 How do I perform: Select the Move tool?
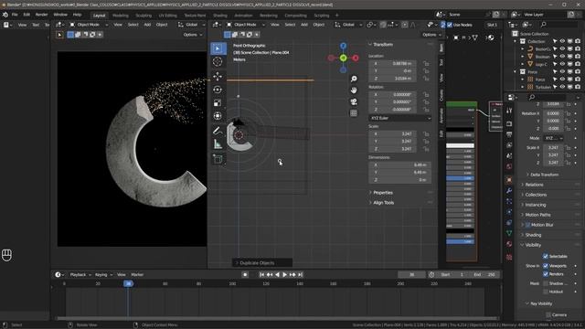point(218,77)
